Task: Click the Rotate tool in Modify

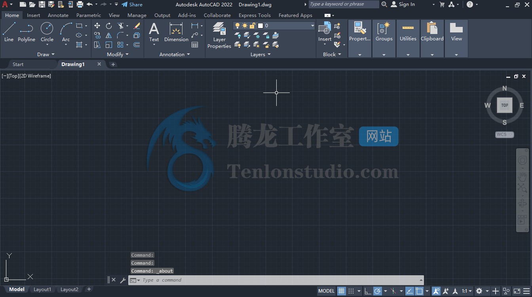Action: point(109,26)
